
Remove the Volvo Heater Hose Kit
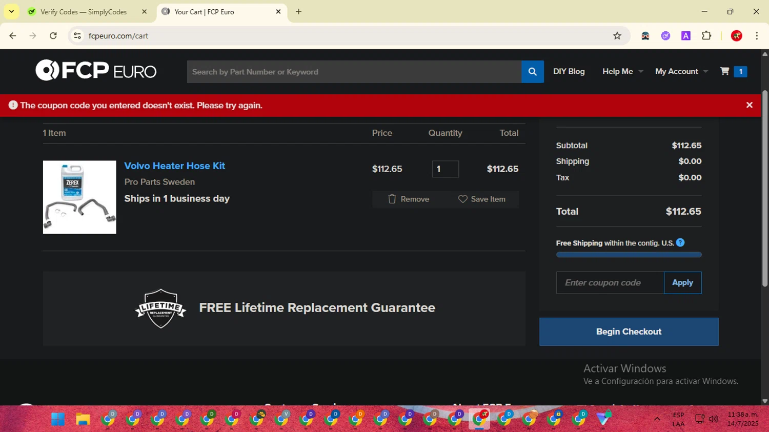click(409, 199)
